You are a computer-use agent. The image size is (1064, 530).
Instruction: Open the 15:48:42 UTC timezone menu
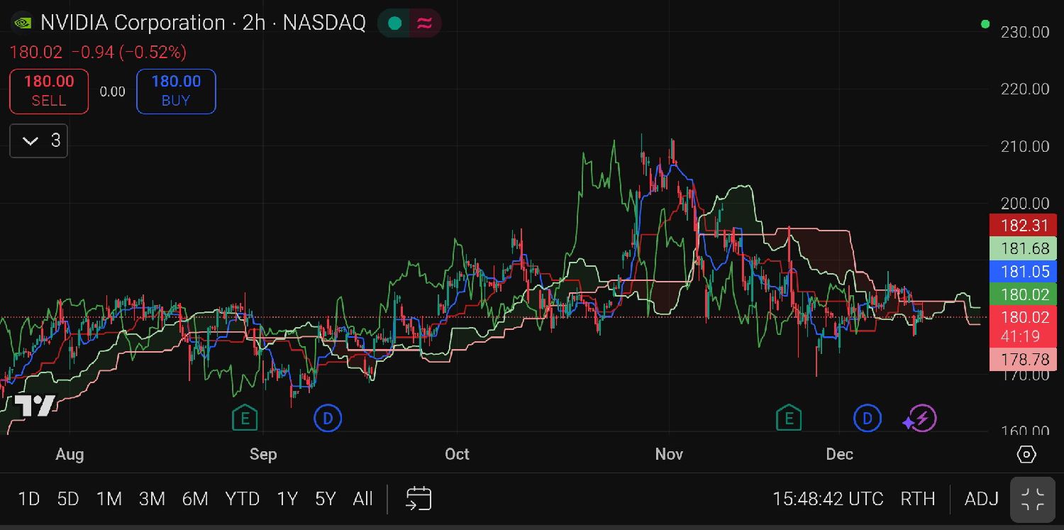[827, 499]
